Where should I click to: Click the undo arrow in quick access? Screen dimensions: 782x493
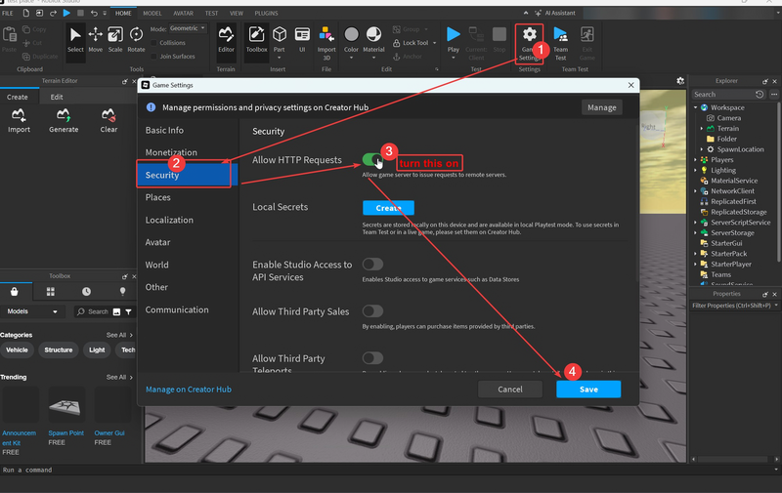(x=94, y=13)
